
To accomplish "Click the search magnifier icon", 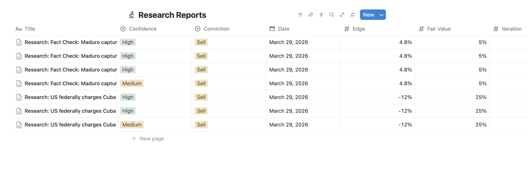I will (332, 15).
